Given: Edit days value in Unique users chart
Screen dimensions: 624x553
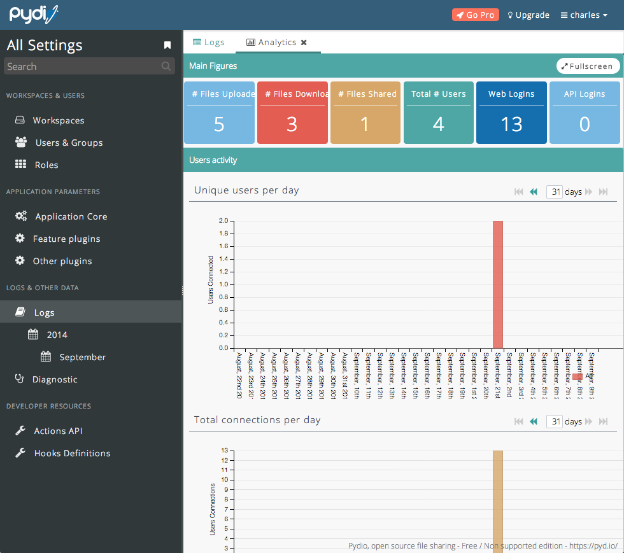Looking at the screenshot, I should pyautogui.click(x=554, y=192).
